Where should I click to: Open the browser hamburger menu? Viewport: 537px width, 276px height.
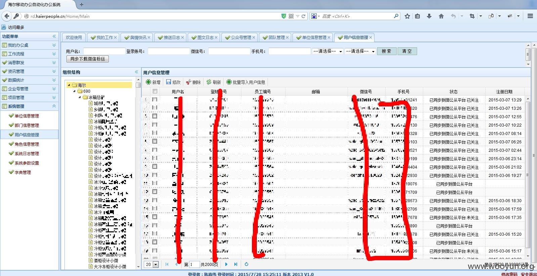point(530,16)
